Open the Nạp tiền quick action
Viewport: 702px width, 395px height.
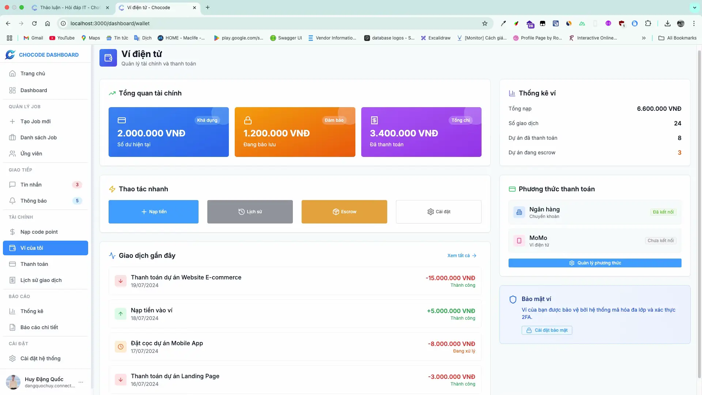pyautogui.click(x=153, y=211)
